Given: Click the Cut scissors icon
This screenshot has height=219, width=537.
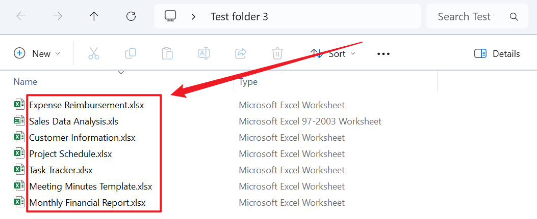Looking at the screenshot, I should (x=93, y=53).
